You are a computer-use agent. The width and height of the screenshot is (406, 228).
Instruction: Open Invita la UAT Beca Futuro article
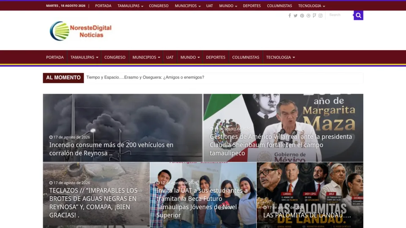(x=202, y=203)
